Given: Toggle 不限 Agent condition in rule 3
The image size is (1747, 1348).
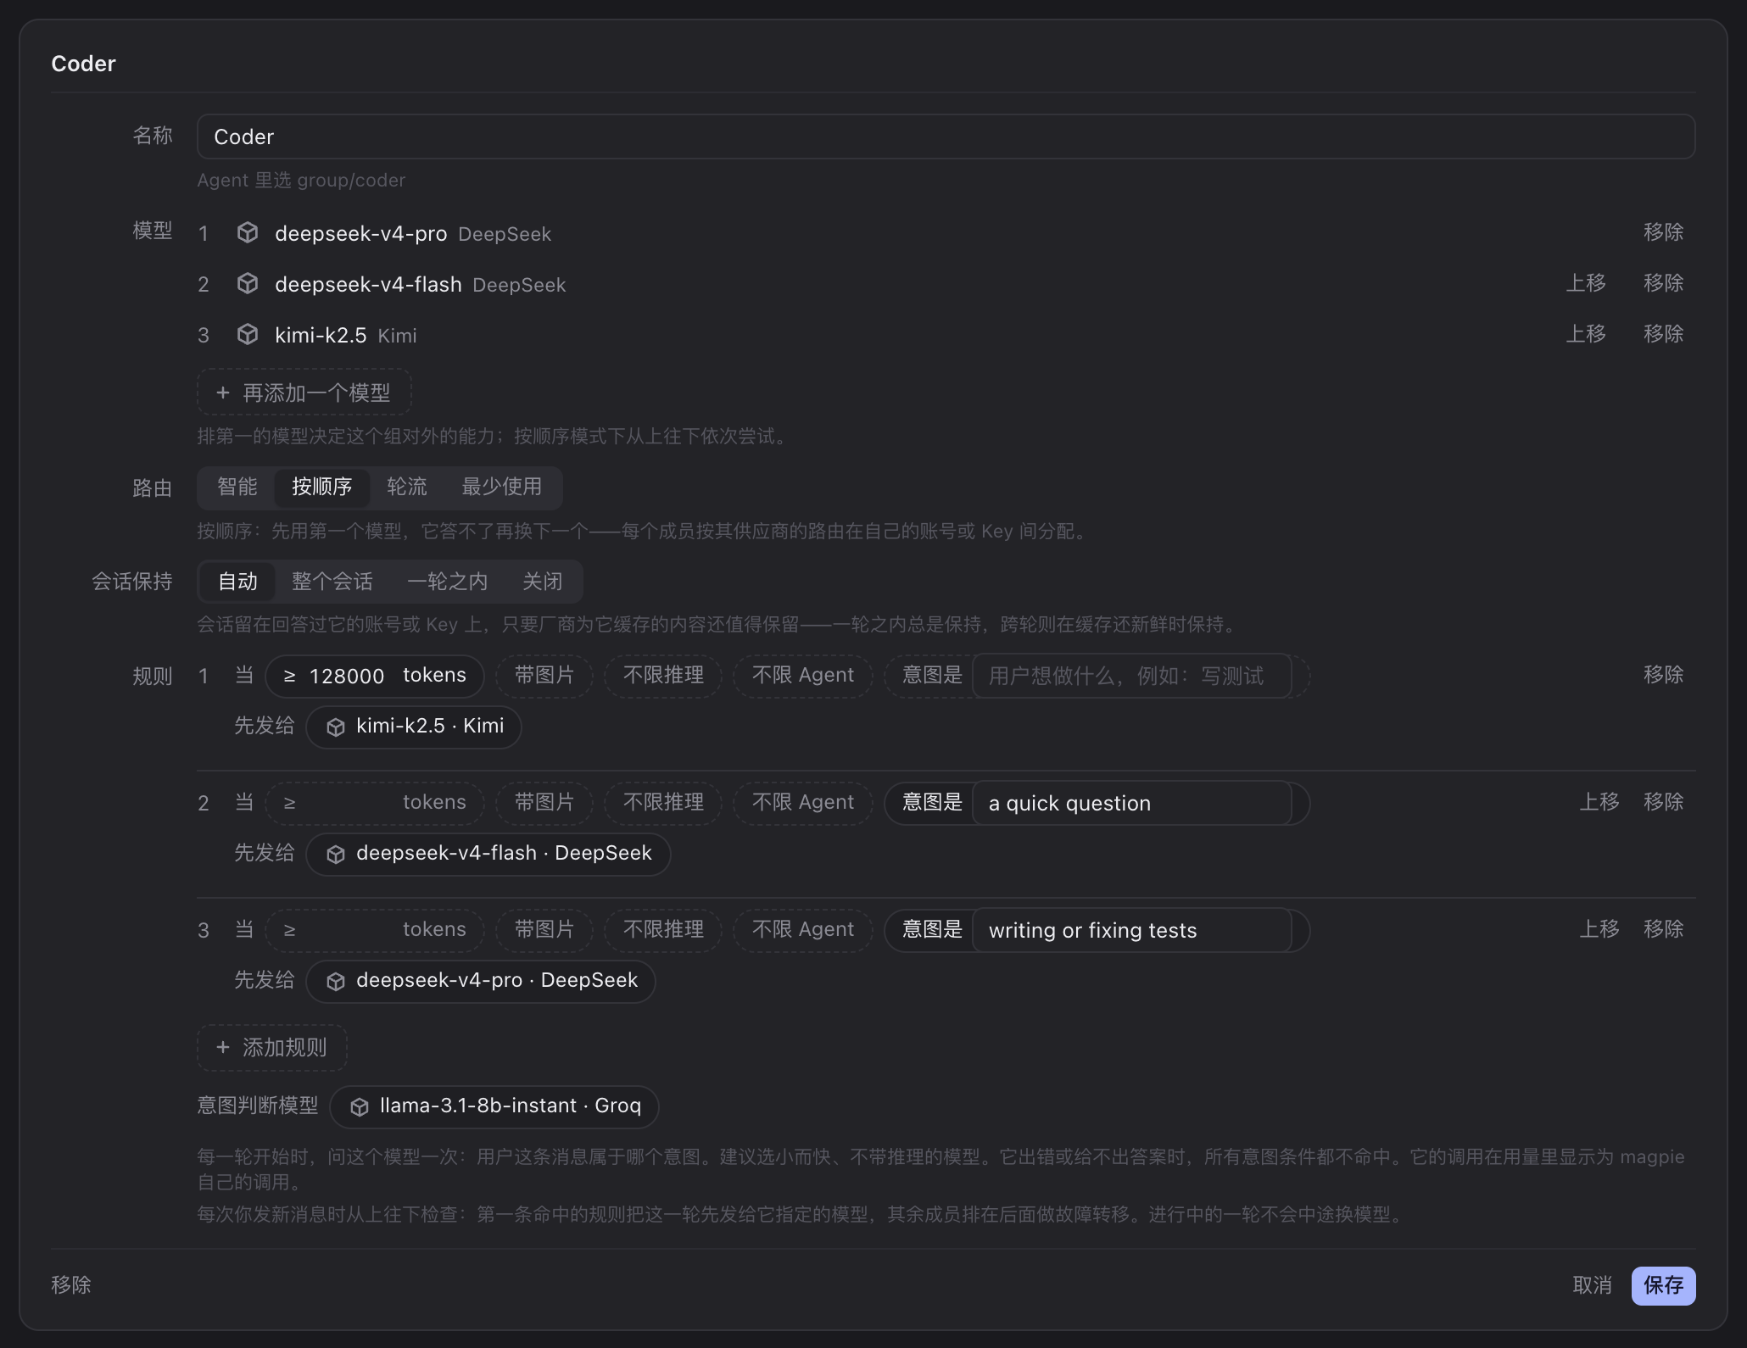Looking at the screenshot, I should (x=803, y=930).
